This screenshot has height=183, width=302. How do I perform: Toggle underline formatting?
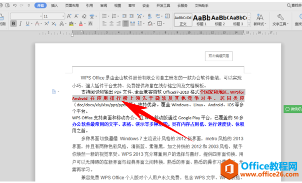[x=27, y=24]
